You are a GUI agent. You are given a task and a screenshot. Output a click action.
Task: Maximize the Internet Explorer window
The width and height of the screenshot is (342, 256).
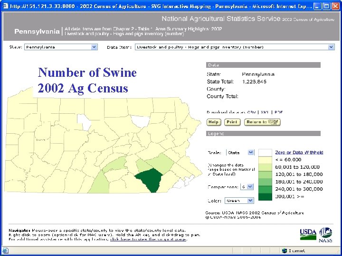(x=326, y=6)
